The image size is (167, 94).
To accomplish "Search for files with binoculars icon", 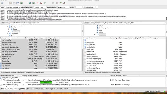I will [x=64, y=3].
